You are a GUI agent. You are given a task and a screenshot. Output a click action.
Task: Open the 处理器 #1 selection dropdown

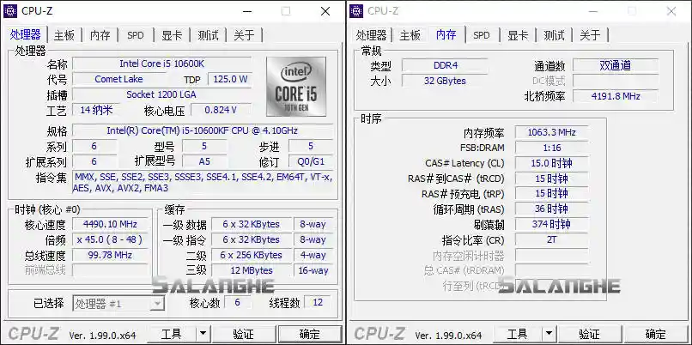tap(118, 303)
